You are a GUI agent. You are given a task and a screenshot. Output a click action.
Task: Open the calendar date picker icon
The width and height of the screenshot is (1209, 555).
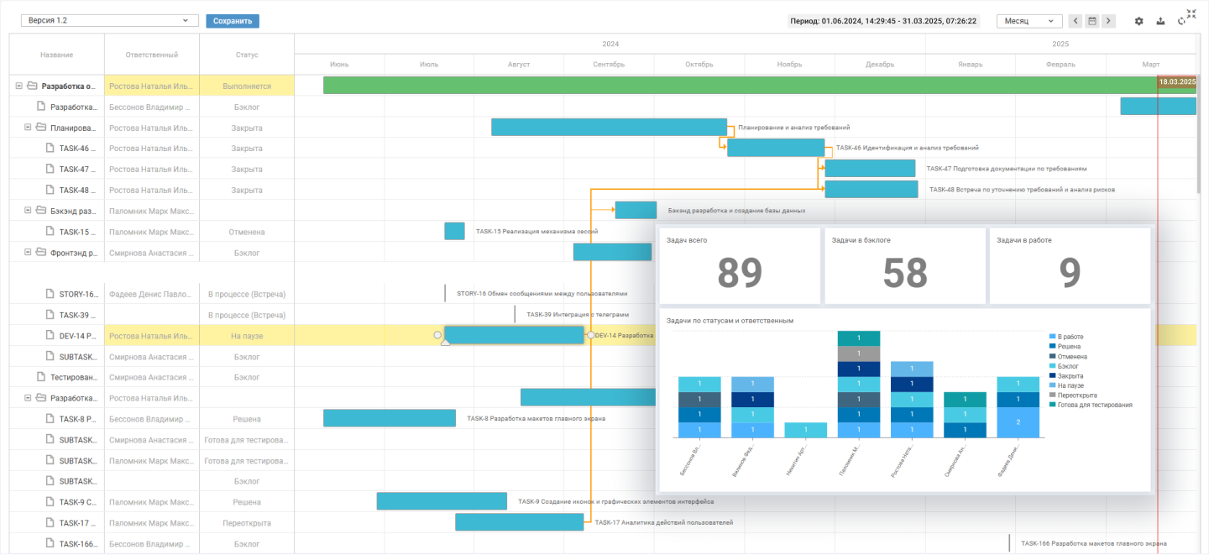pos(1092,21)
